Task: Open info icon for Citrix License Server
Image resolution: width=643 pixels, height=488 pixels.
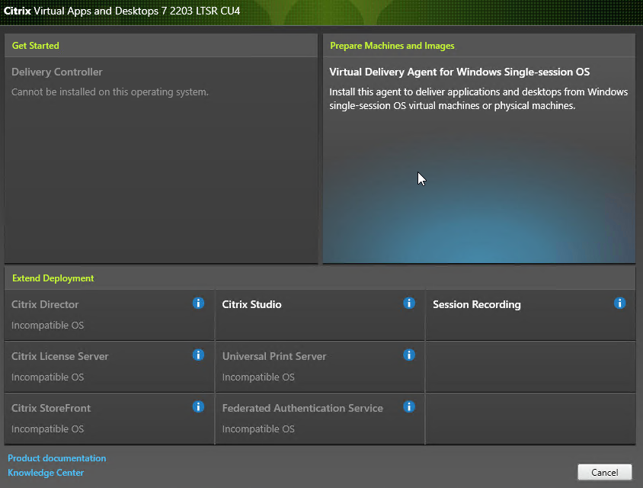Action: [x=198, y=355]
